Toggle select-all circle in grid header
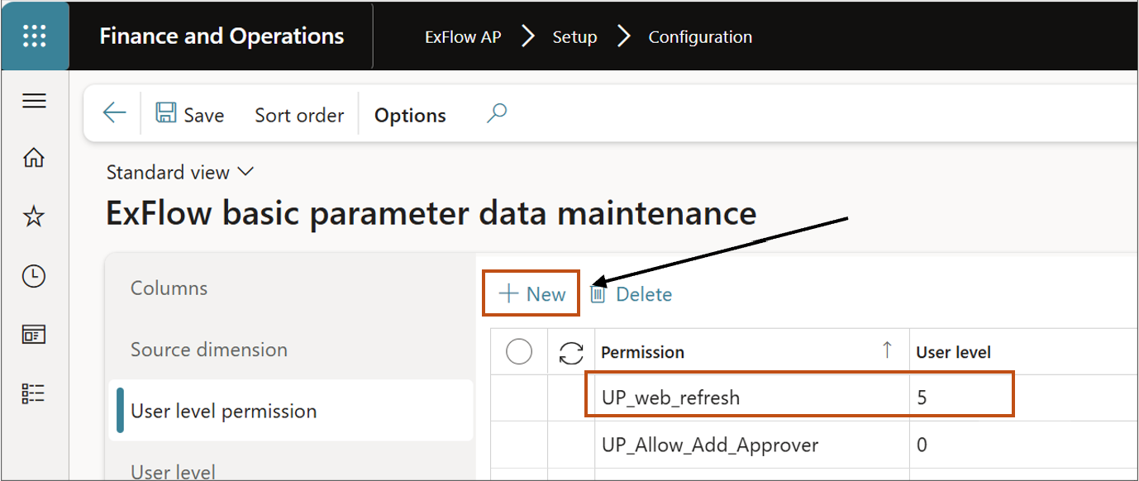1139x481 pixels. pyautogui.click(x=518, y=351)
